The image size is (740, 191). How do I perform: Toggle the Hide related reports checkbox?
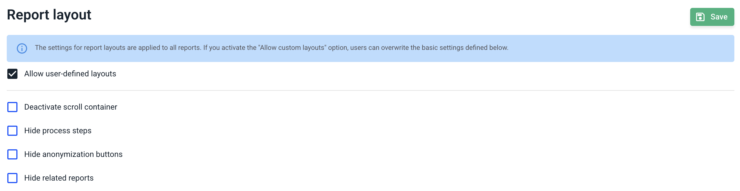coord(12,178)
